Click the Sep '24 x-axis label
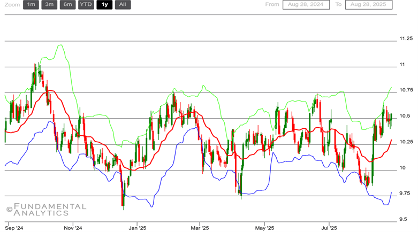 pos(14,228)
